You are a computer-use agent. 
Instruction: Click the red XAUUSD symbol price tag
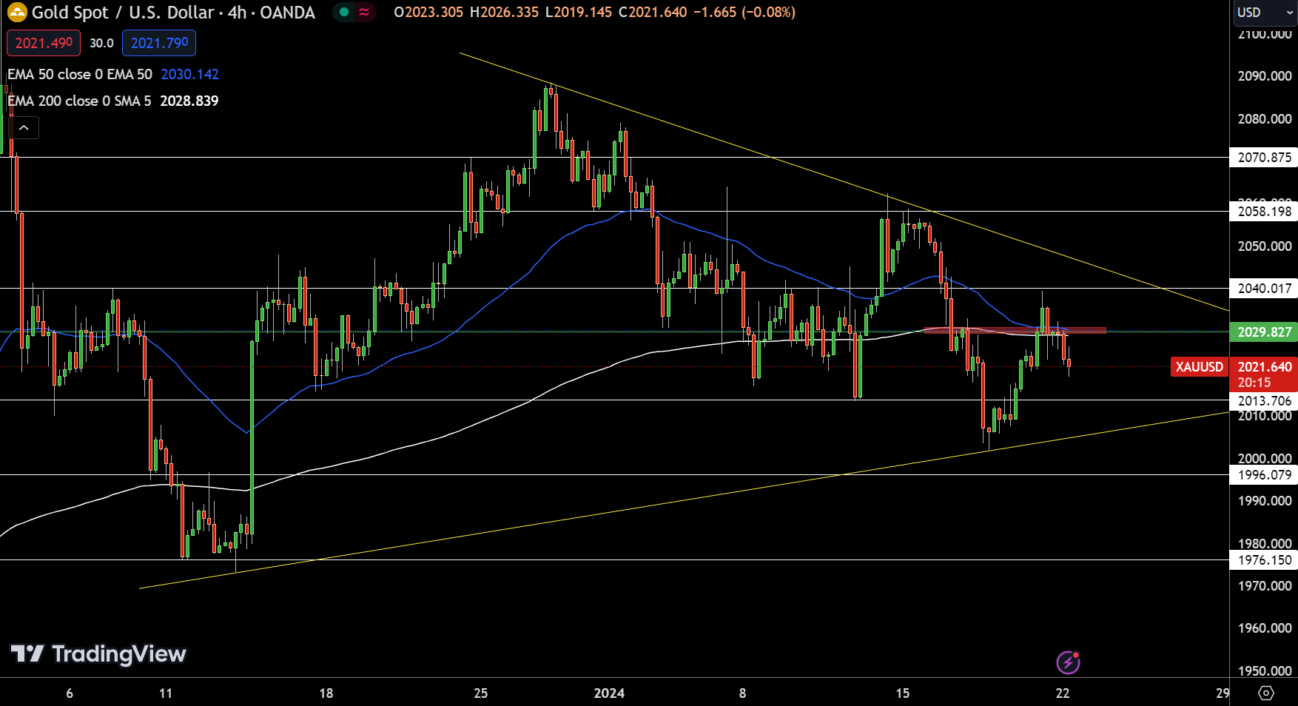pos(1199,366)
